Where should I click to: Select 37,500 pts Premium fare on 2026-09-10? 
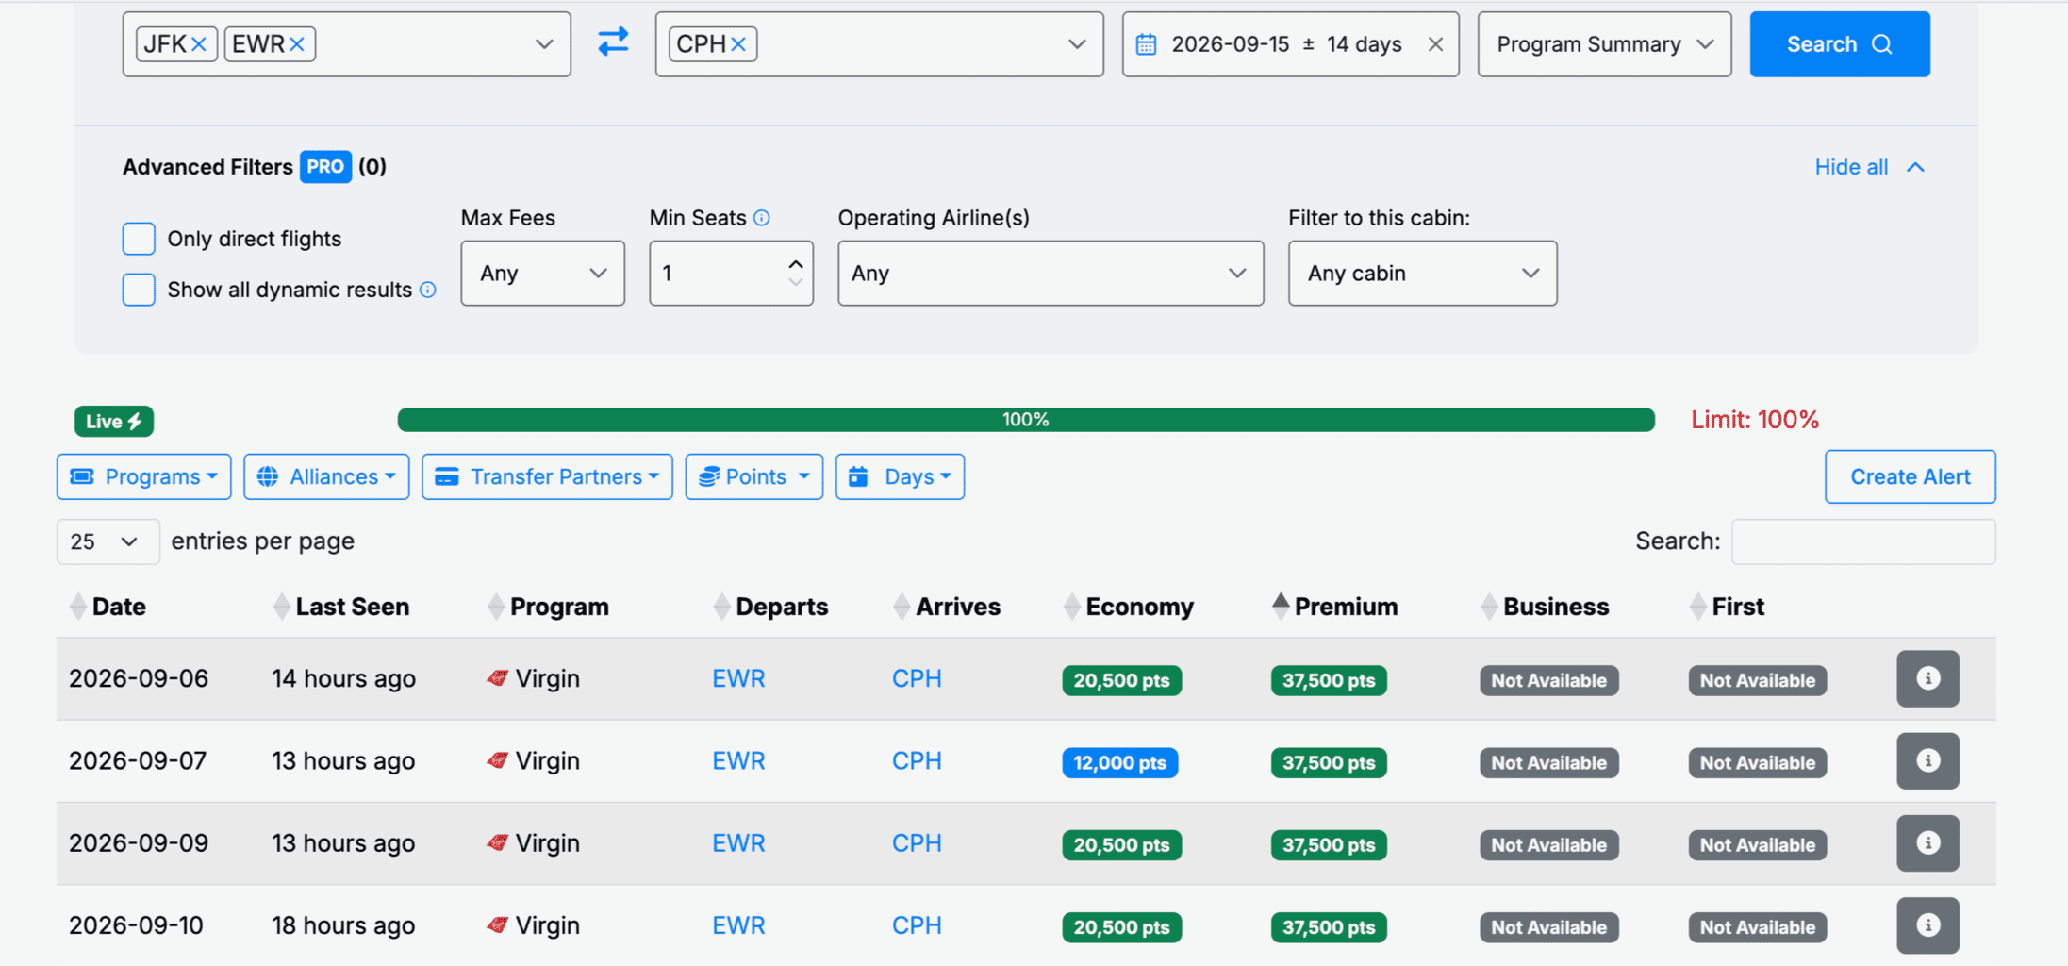coord(1329,927)
